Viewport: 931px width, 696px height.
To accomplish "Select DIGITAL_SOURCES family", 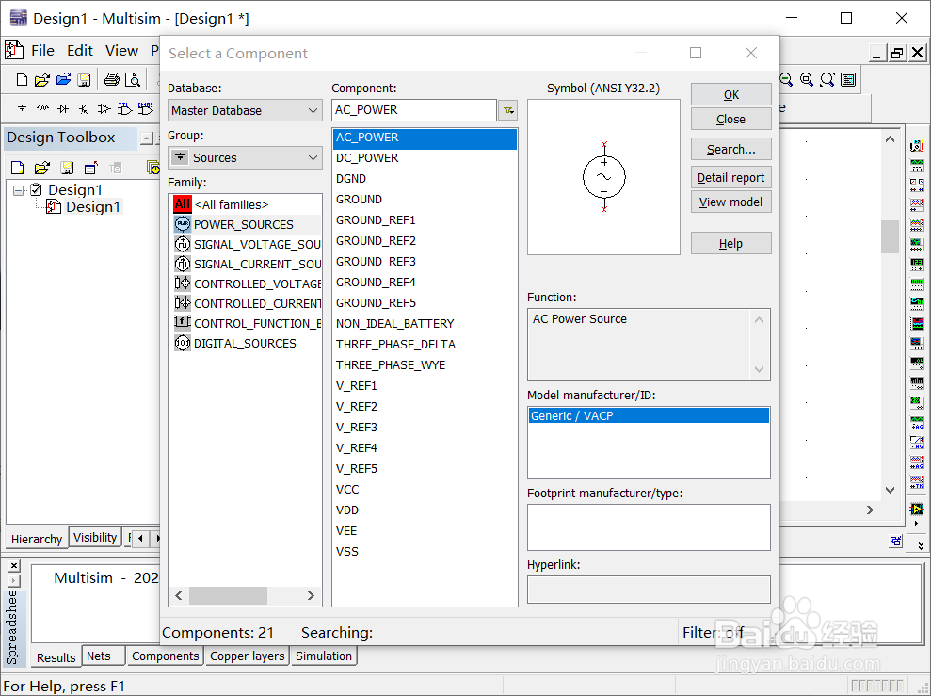I will (245, 343).
